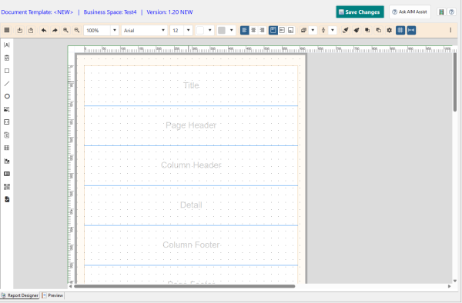Redo the last action
The image size is (462, 303).
pos(55,30)
